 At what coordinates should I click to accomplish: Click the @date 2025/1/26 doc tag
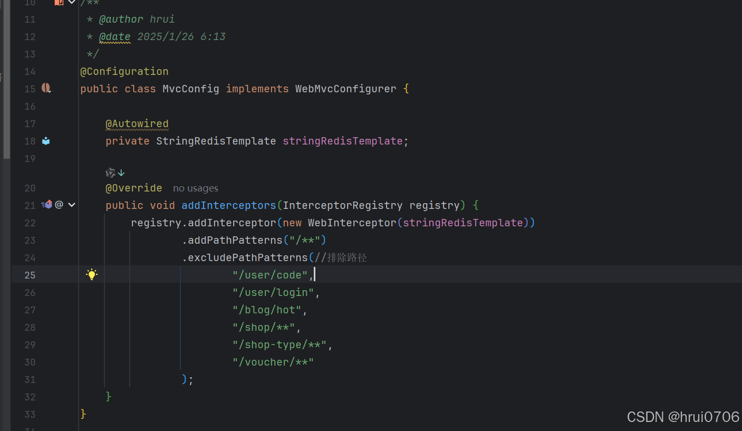click(162, 36)
